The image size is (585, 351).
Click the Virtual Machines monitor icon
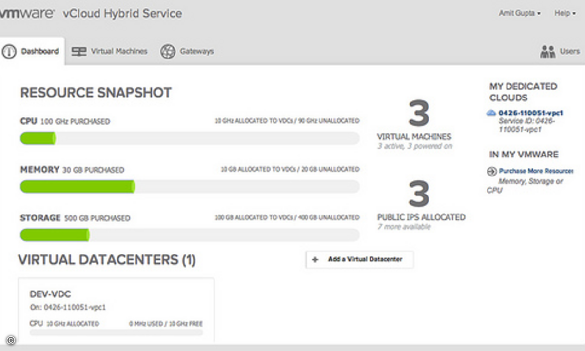coord(79,51)
